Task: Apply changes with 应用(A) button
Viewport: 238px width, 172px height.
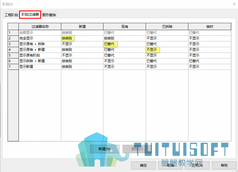Action: [197, 165]
